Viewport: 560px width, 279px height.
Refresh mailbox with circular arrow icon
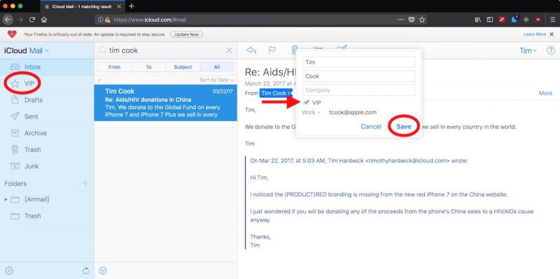85,271
